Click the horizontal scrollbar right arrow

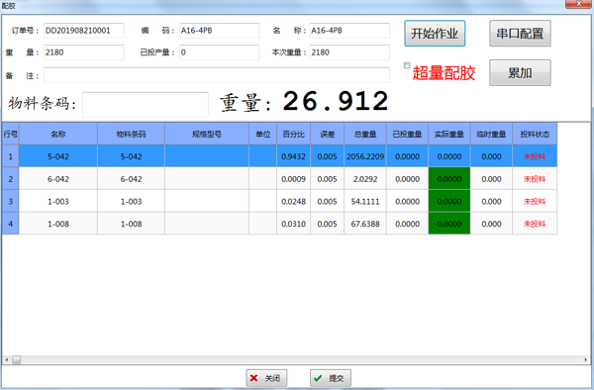pos(586,359)
